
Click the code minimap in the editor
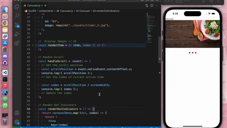(x=151, y=28)
